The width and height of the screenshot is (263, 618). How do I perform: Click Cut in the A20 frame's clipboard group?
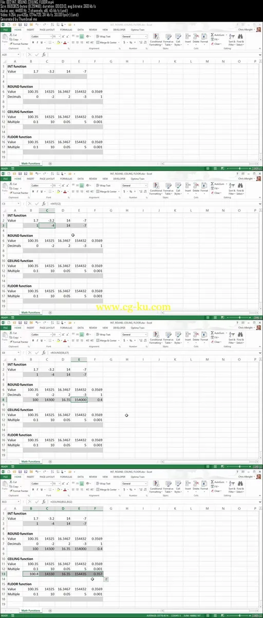tap(14, 35)
